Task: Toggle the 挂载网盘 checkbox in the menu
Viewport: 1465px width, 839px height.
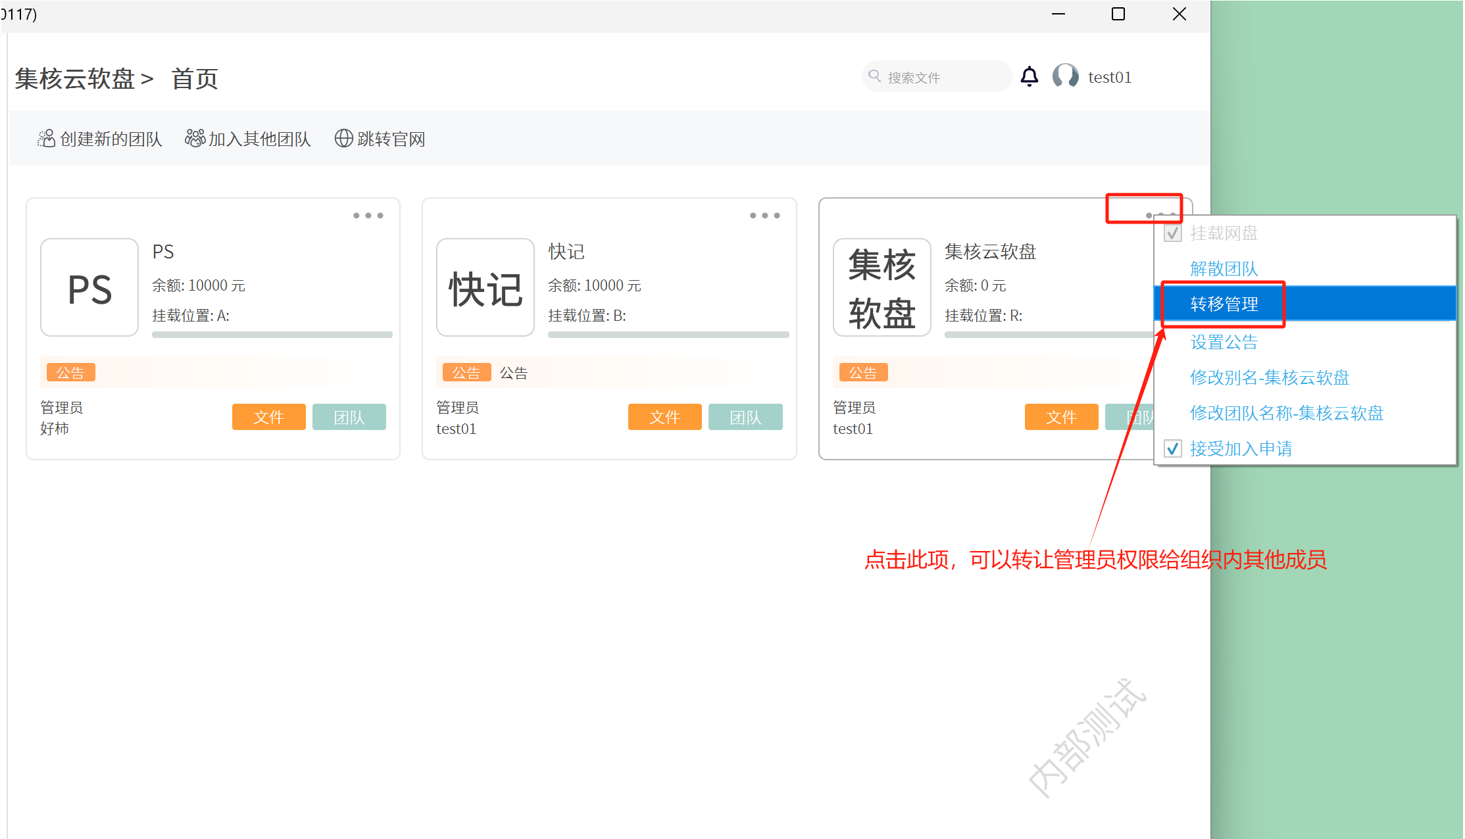Action: tap(1173, 233)
